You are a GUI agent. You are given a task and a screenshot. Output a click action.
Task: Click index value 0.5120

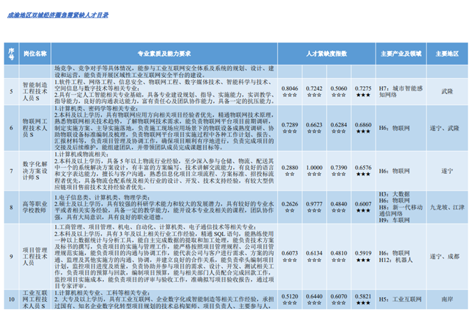pyautogui.click(x=290, y=296)
